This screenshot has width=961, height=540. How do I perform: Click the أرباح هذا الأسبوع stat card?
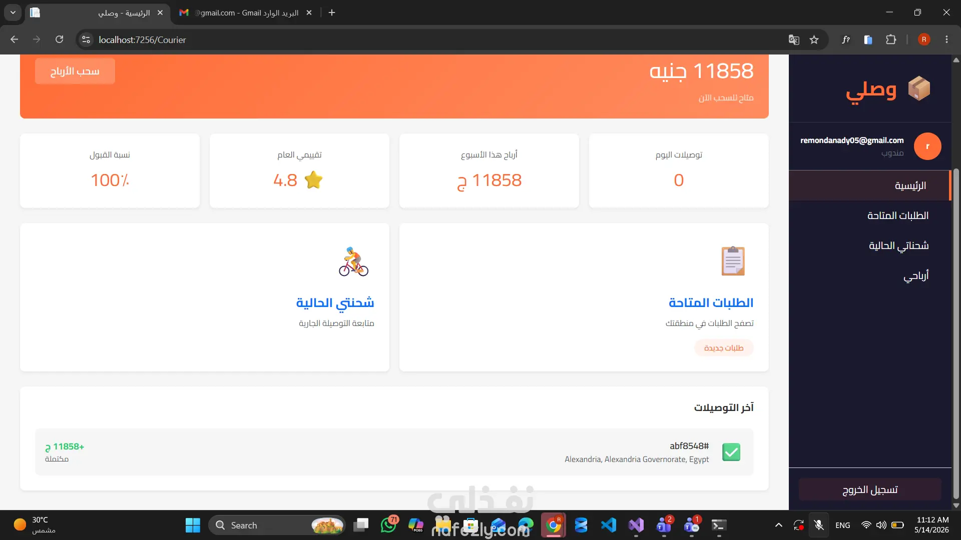pos(489,170)
